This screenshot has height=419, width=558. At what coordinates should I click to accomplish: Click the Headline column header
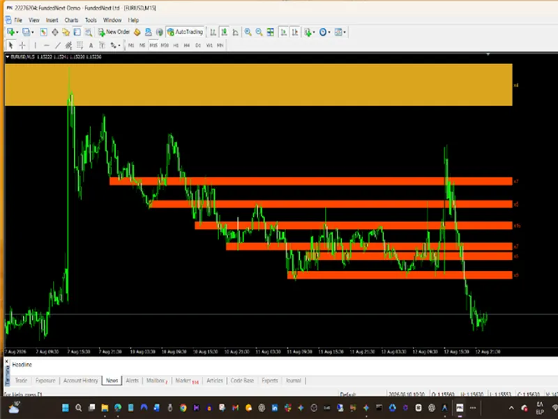22,365
